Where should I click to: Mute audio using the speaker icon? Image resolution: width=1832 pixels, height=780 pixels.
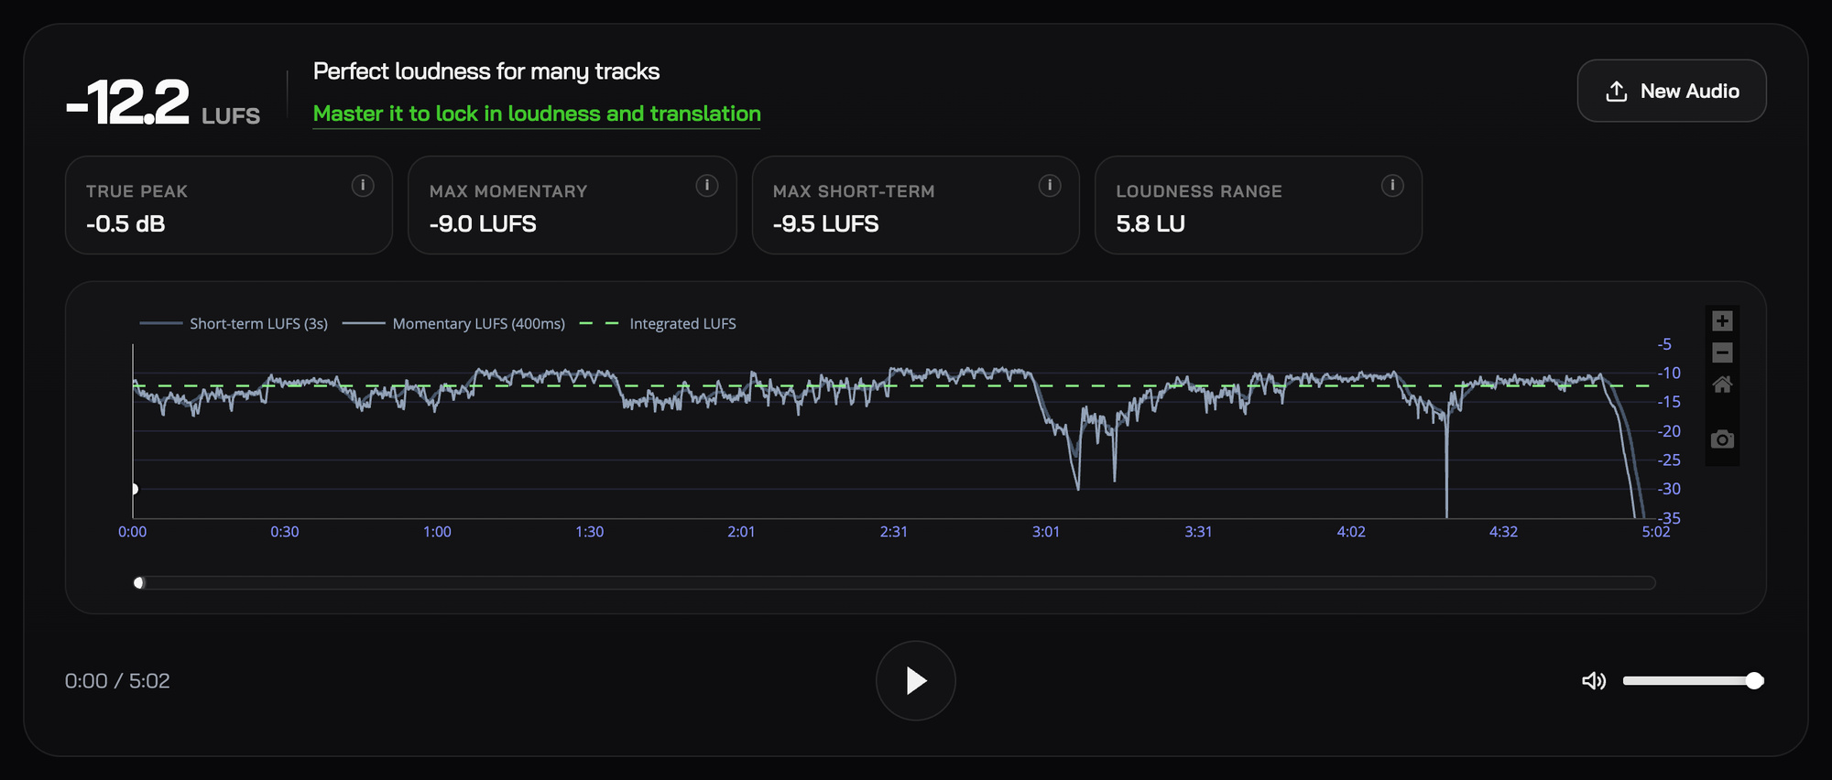[x=1594, y=680]
